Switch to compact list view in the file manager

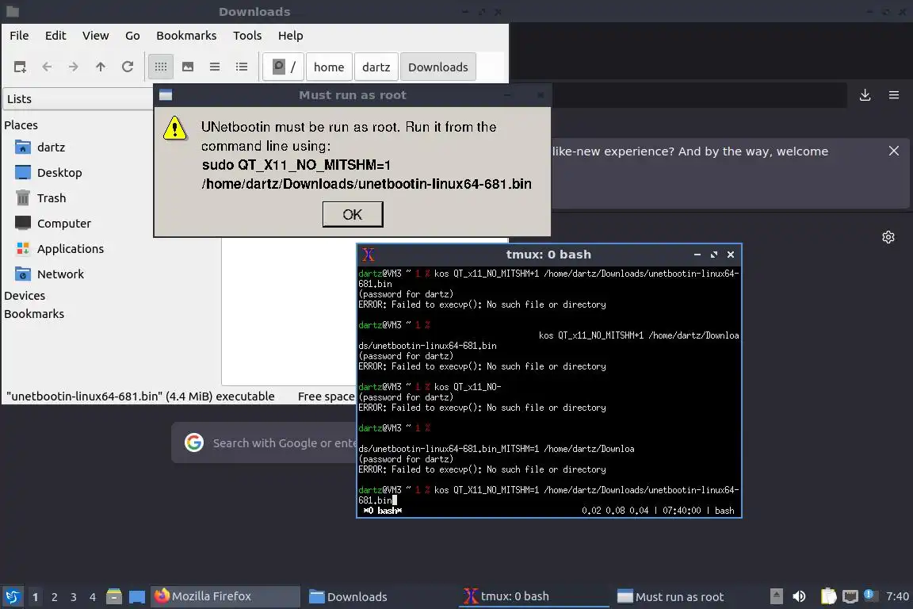click(x=215, y=67)
